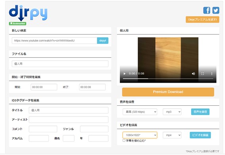The width and height of the screenshot is (225, 155).
Task: Click the record video button
Action: tap(200, 135)
